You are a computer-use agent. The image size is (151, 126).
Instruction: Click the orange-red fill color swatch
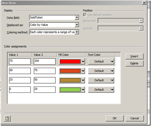click(70, 71)
